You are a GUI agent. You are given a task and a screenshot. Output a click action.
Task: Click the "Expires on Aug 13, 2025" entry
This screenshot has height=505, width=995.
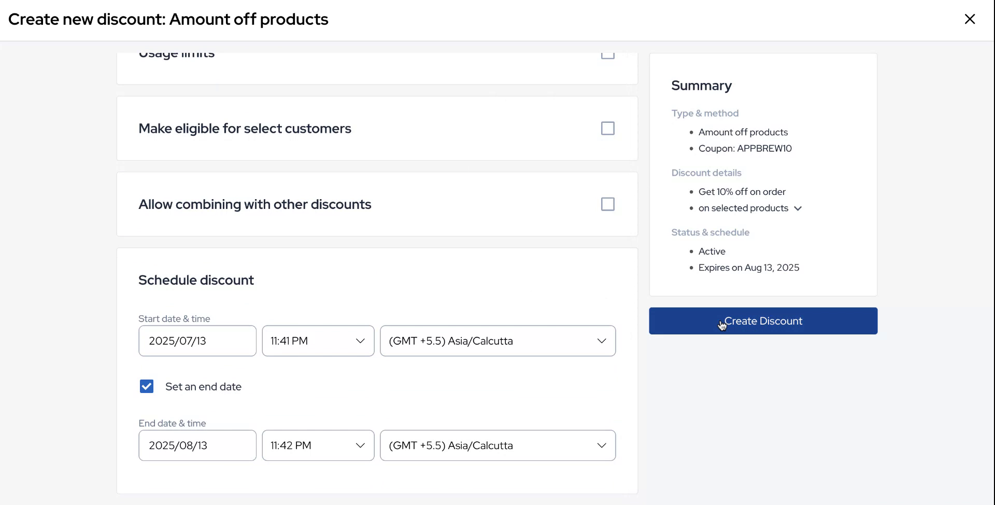749,267
